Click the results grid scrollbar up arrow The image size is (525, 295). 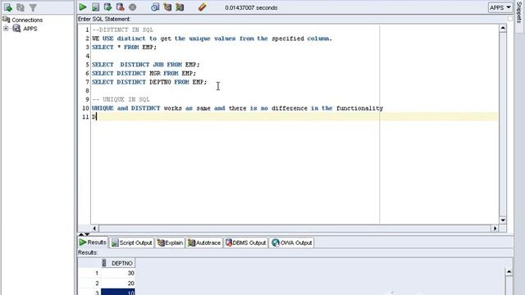509,272
